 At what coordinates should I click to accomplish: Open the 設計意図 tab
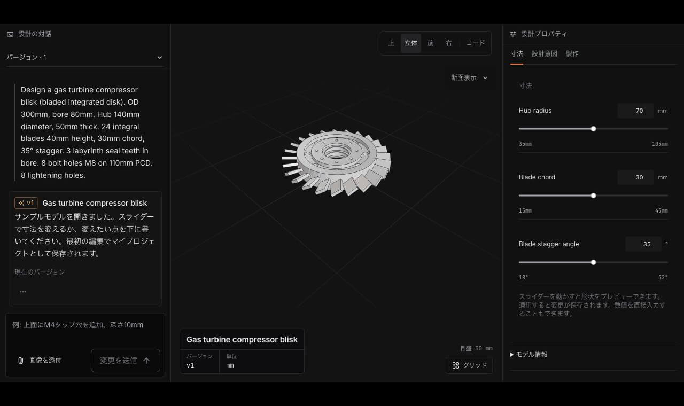(545, 53)
